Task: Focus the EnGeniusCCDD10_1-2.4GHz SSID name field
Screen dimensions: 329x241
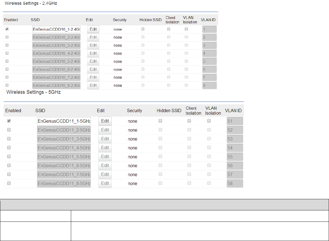Action: [56, 29]
